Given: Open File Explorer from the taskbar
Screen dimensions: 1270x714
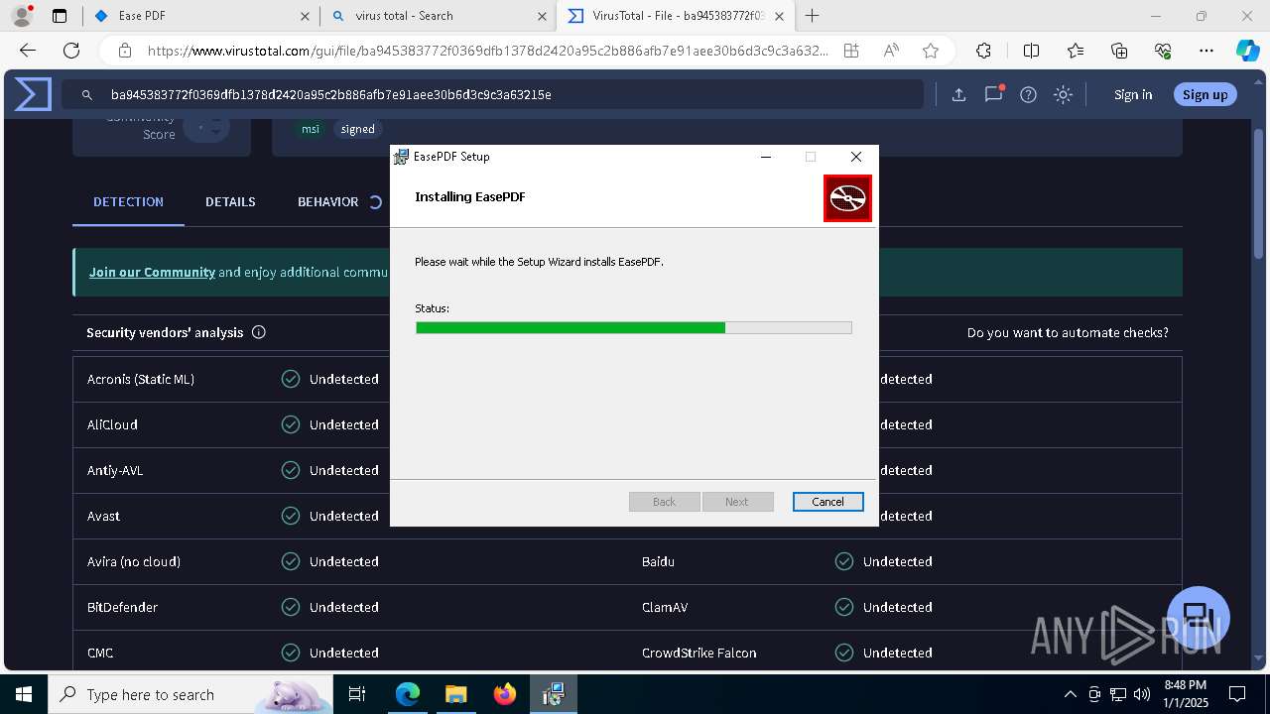Looking at the screenshot, I should pos(455,694).
